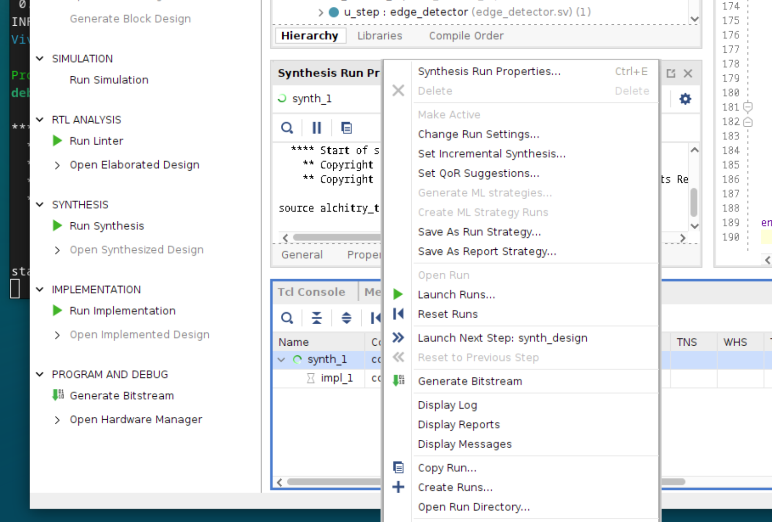Click the settings gear in the properties panel

click(685, 99)
